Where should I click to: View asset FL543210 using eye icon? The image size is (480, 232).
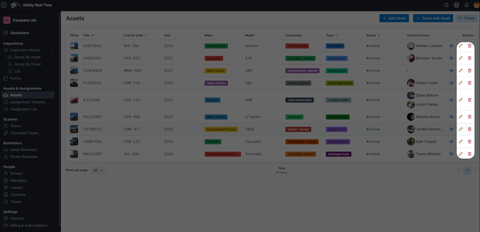tap(451, 83)
